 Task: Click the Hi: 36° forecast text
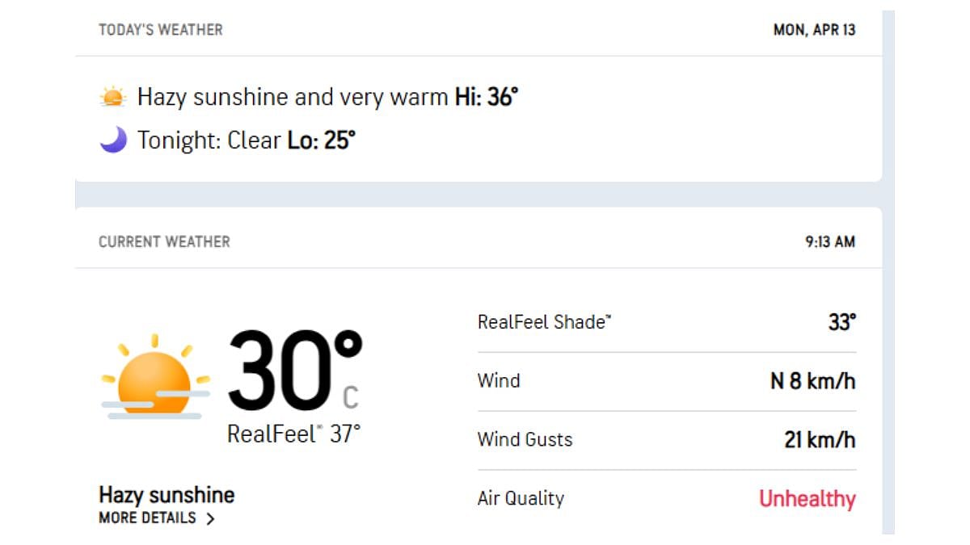486,98
